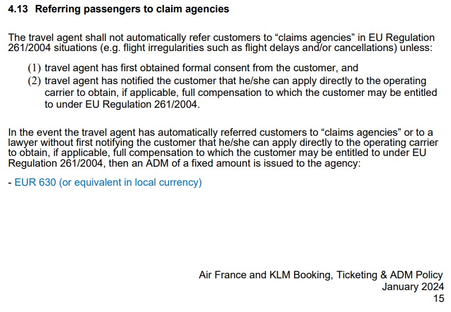Click 'January 2024' in the footer
This screenshot has width=451, height=312.
(413, 287)
